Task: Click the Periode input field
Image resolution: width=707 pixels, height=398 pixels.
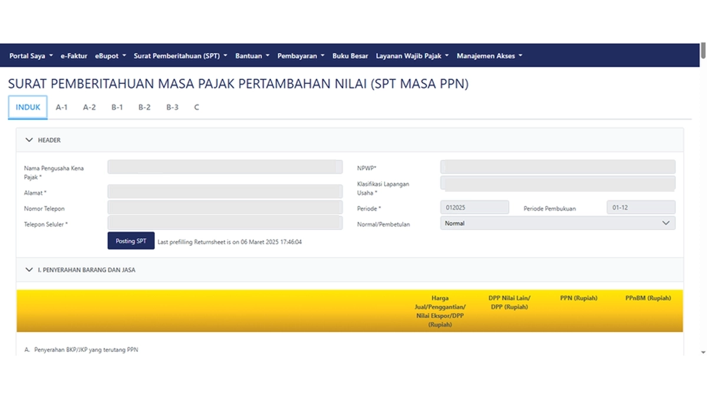Action: [474, 208]
